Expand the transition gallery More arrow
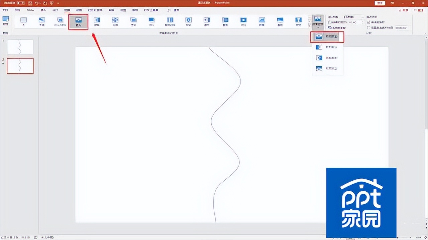 click(x=309, y=27)
